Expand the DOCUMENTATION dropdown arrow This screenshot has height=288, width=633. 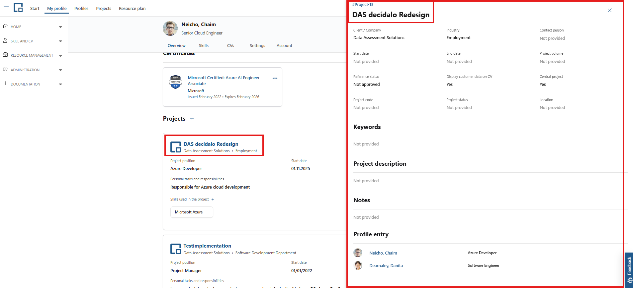click(60, 84)
